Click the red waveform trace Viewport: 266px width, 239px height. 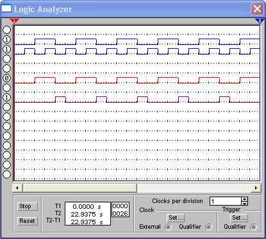click(x=137, y=80)
